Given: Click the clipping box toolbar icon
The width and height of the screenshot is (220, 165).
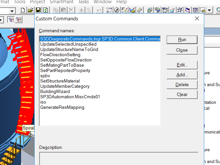Looking at the screenshot, I should click(x=165, y=10).
